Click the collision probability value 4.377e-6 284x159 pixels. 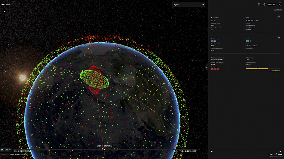[x=248, y=64]
